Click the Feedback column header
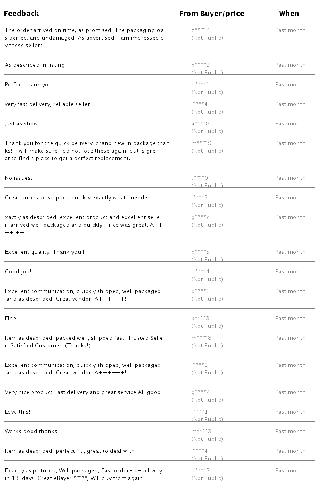This screenshot has height=488, width=319. point(22,14)
